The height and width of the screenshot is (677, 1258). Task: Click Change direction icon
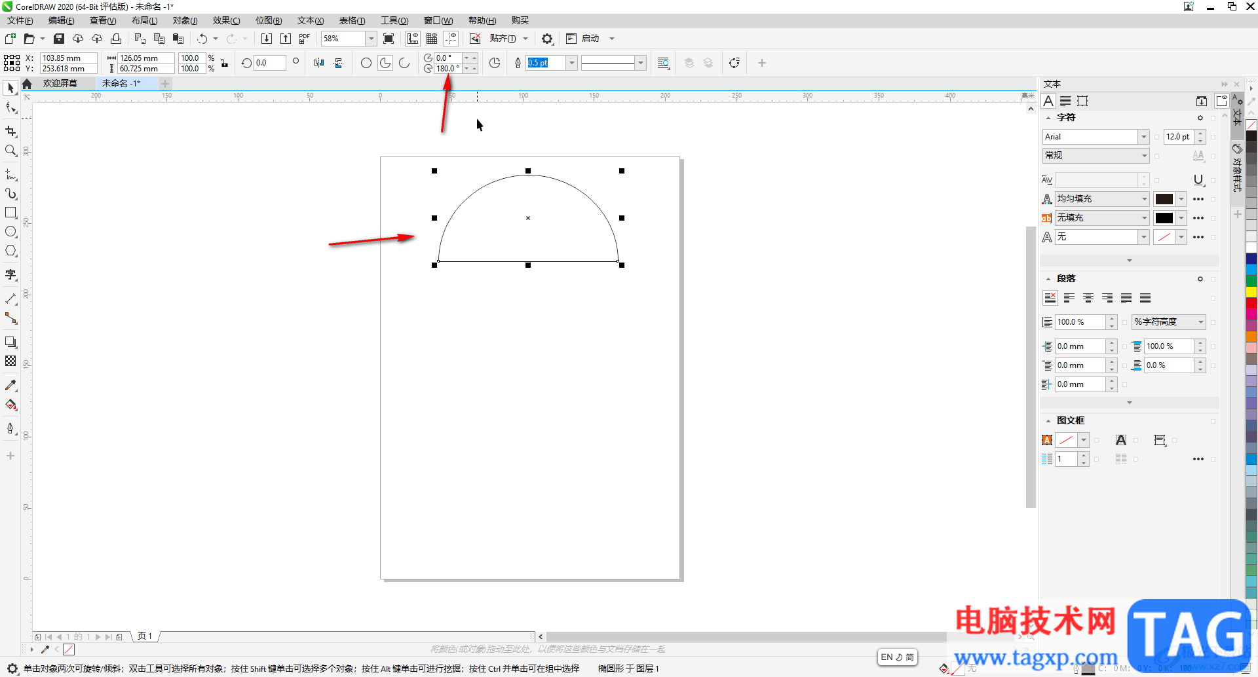[x=495, y=63]
